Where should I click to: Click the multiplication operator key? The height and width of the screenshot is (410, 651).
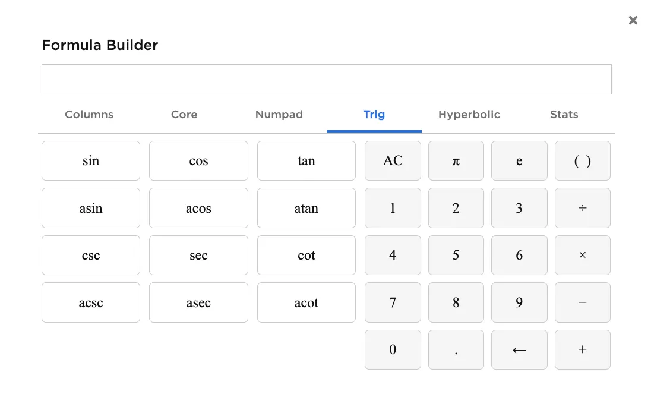click(x=582, y=256)
